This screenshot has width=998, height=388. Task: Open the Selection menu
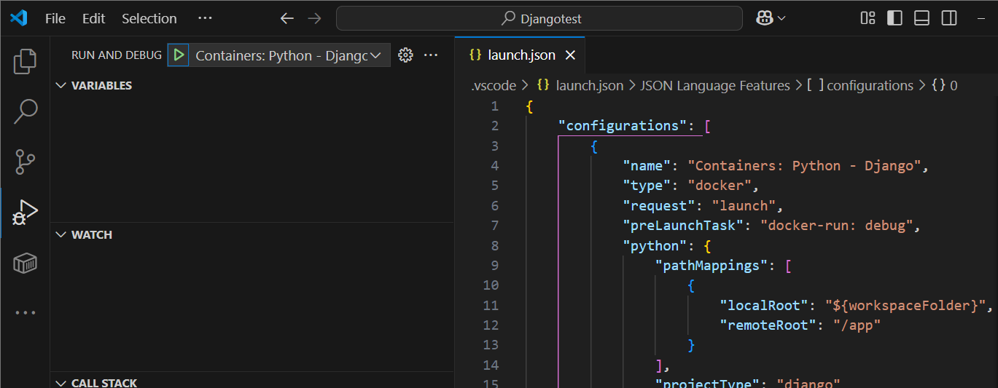point(149,18)
